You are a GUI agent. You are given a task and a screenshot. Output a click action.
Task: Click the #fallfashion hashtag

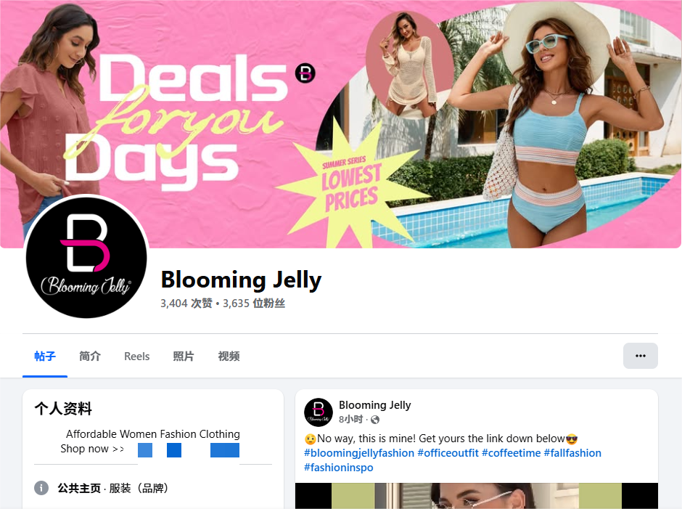(x=572, y=453)
